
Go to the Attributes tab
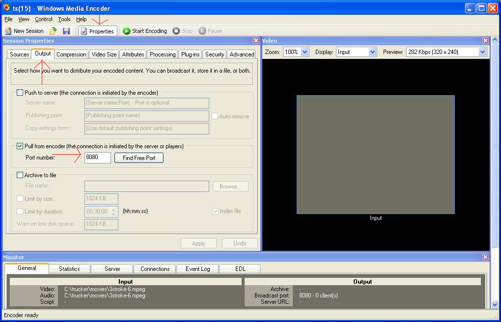[x=133, y=54]
